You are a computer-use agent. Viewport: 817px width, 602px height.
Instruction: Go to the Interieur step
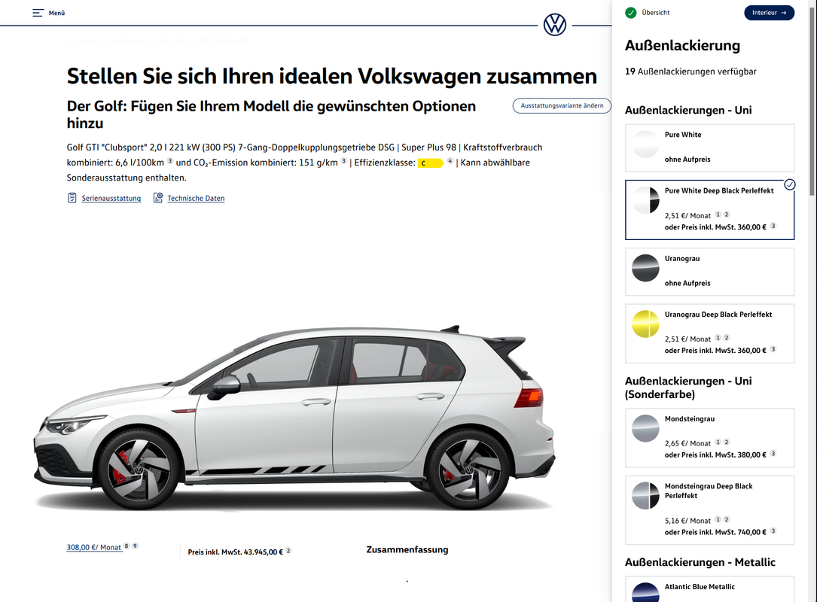point(769,13)
